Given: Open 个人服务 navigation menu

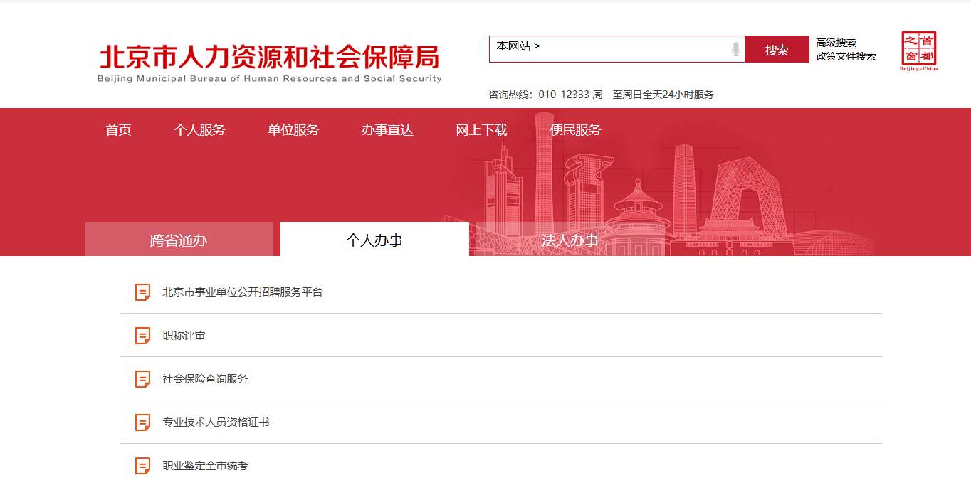Looking at the screenshot, I should pyautogui.click(x=199, y=130).
